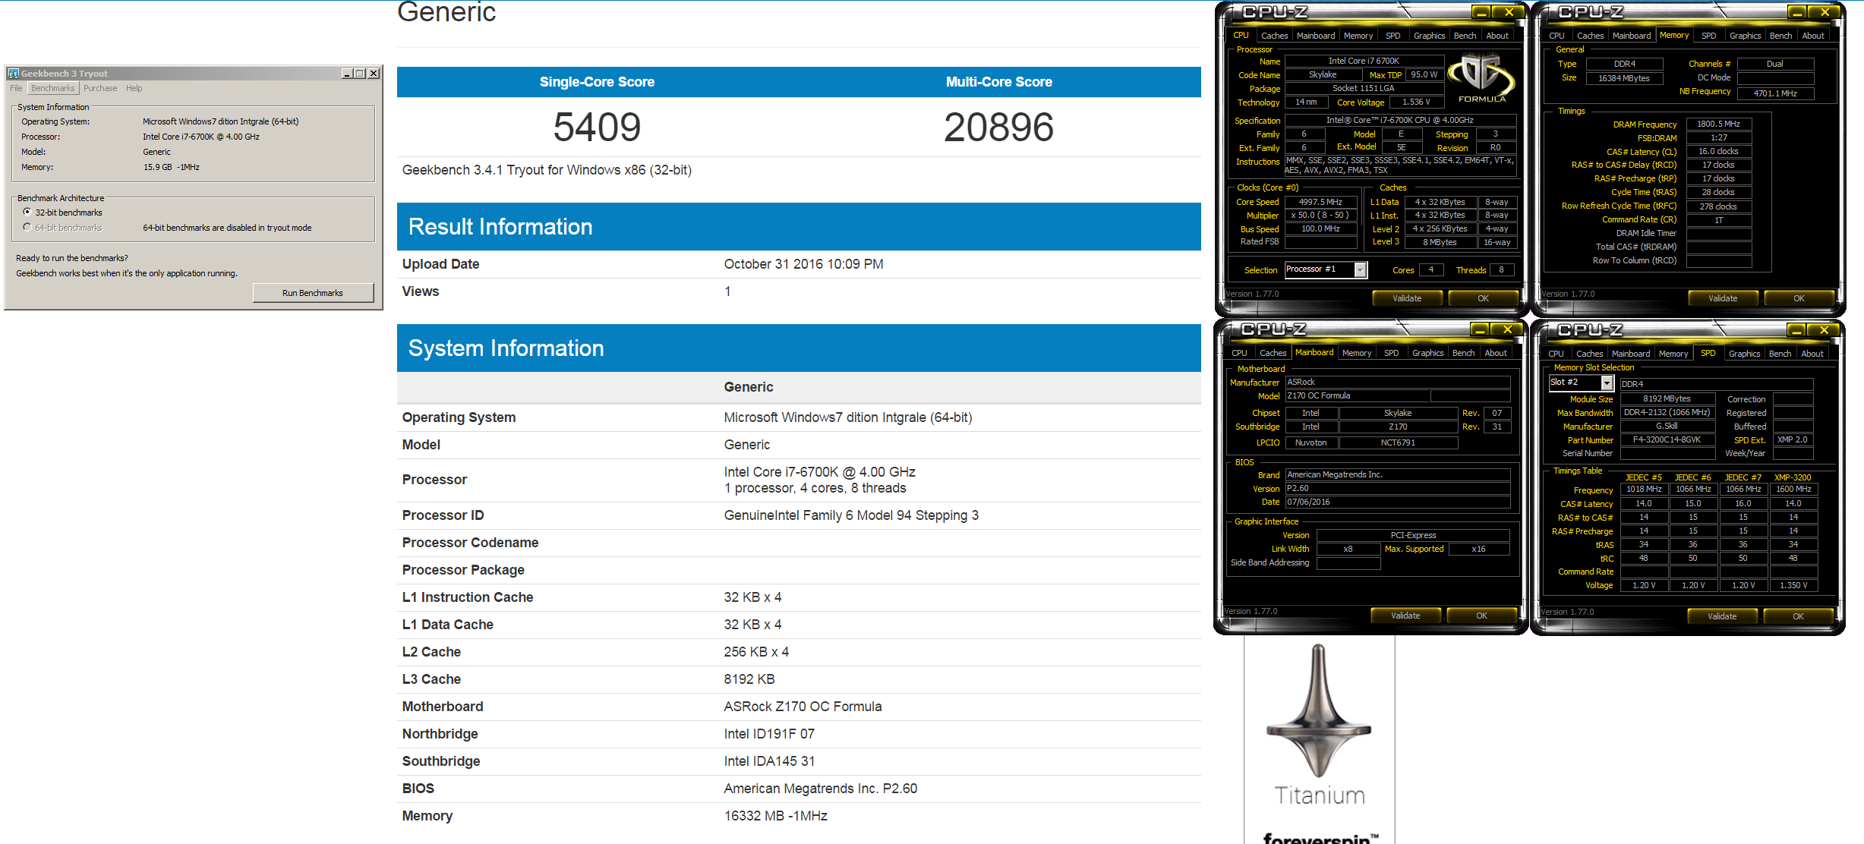The width and height of the screenshot is (1864, 844).
Task: Switch to Mainboard tab in CPU-Z Processor window
Action: (1316, 36)
